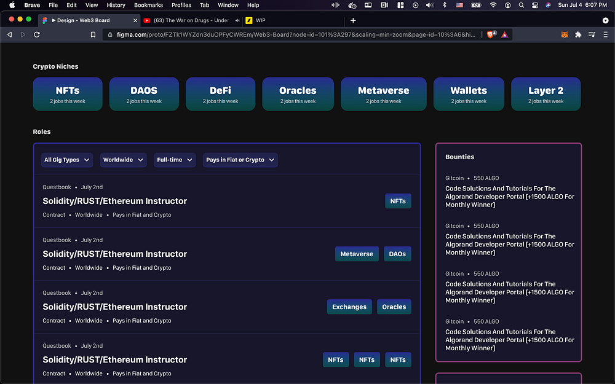Viewport: 615px width, 384px height.
Task: Expand the Full-time filter dropdown
Action: (175, 160)
